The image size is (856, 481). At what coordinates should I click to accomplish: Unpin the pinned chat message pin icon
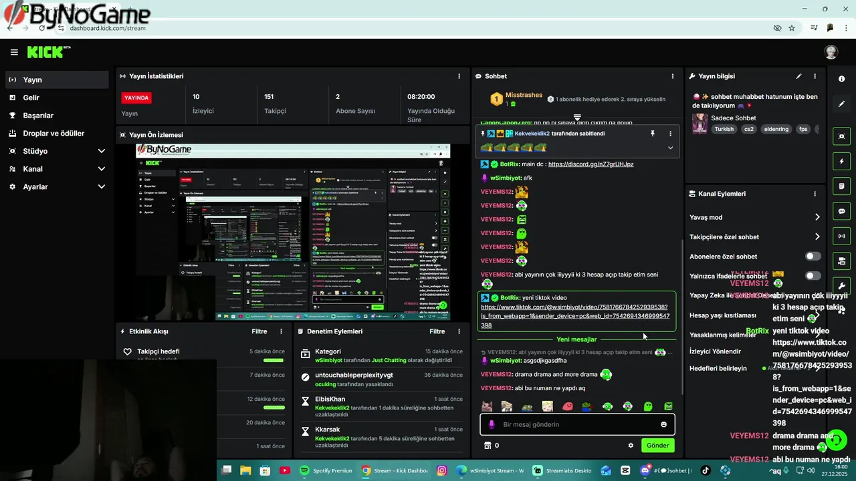[x=653, y=134]
